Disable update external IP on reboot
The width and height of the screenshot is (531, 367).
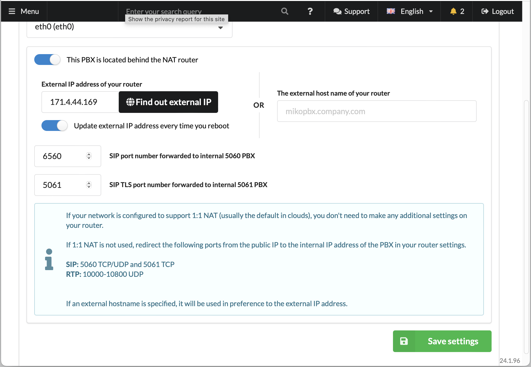55,126
